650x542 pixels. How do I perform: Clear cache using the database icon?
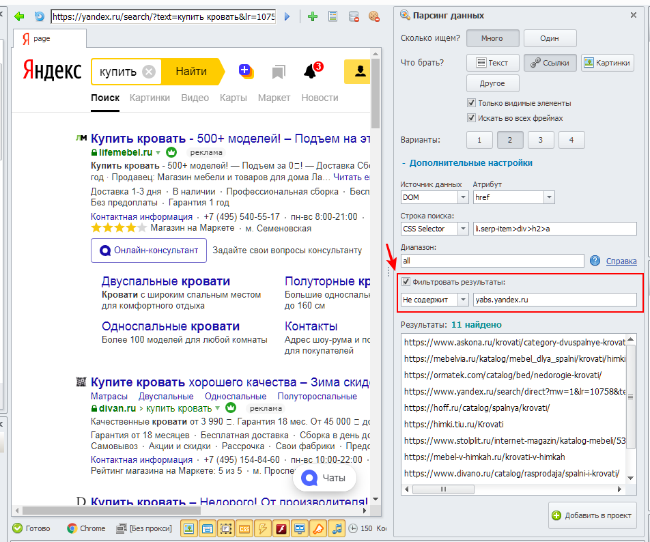coord(354,16)
